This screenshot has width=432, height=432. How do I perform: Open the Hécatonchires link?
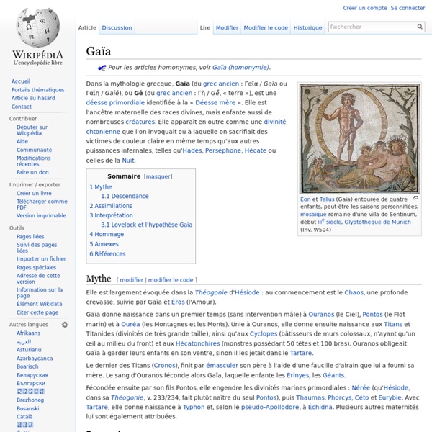tap(197, 343)
